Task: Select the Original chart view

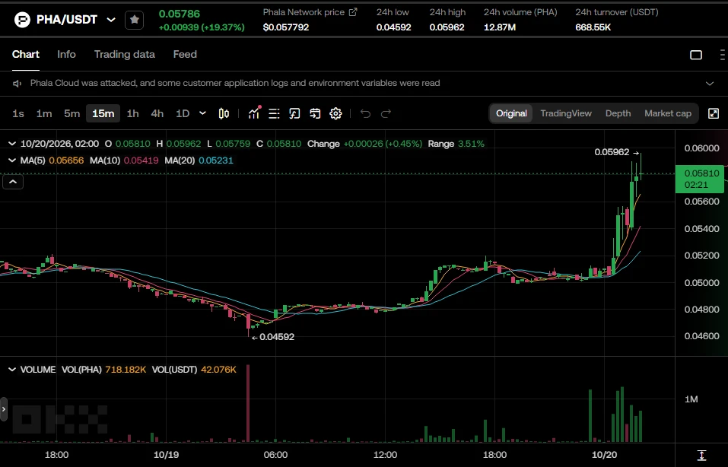Action: (x=511, y=114)
